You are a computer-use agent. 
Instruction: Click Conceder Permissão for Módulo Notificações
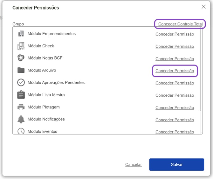175,120
